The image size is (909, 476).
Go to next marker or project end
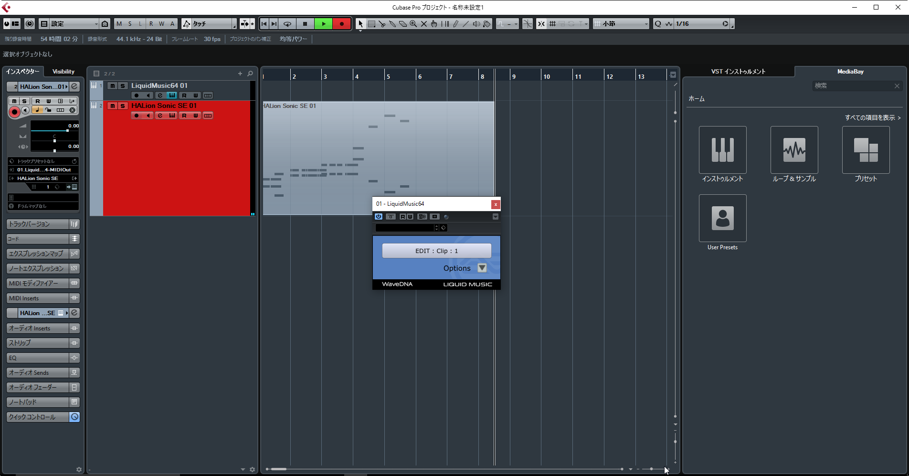(274, 24)
